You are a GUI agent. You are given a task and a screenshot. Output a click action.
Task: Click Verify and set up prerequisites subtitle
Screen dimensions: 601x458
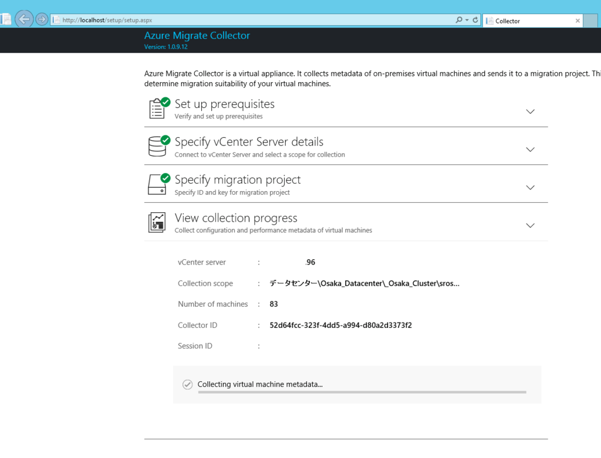pyautogui.click(x=218, y=116)
